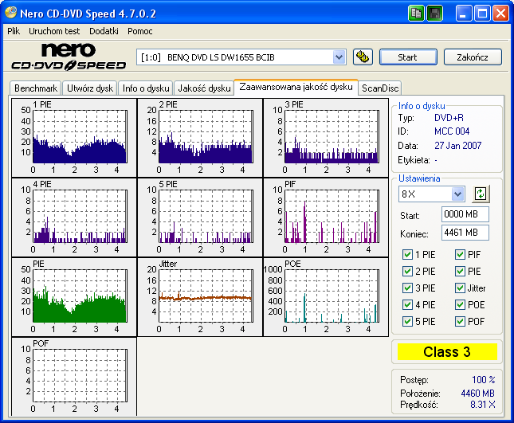
Task: Maximize the Nero CD-DVD Speed window
Action: (482, 14)
